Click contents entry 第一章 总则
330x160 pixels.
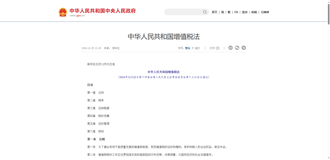coord(96,93)
